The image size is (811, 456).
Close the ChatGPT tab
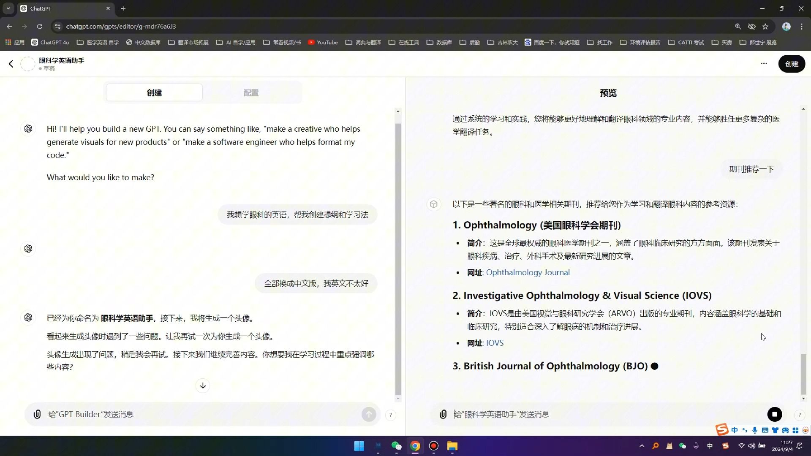coord(108,8)
